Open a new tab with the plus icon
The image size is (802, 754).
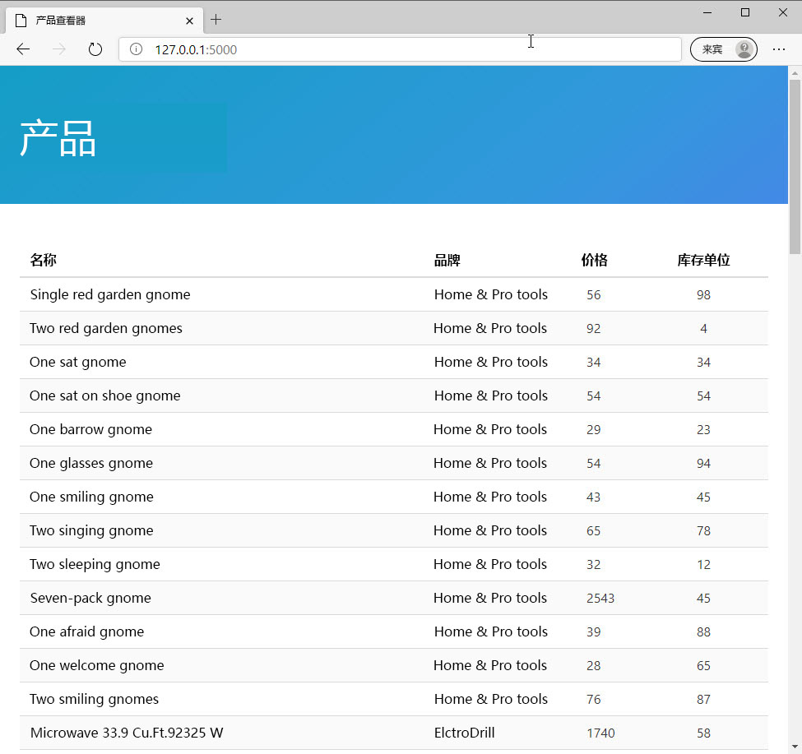(x=216, y=20)
